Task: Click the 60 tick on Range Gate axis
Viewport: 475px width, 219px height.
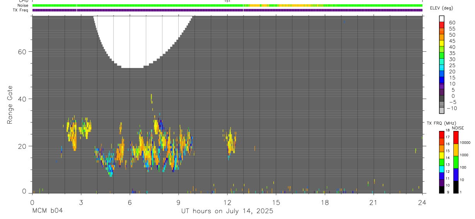Action: click(x=21, y=52)
